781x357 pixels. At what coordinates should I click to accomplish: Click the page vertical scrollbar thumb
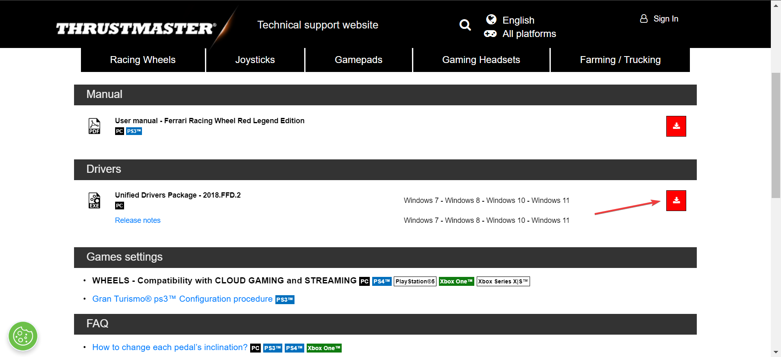point(776,135)
